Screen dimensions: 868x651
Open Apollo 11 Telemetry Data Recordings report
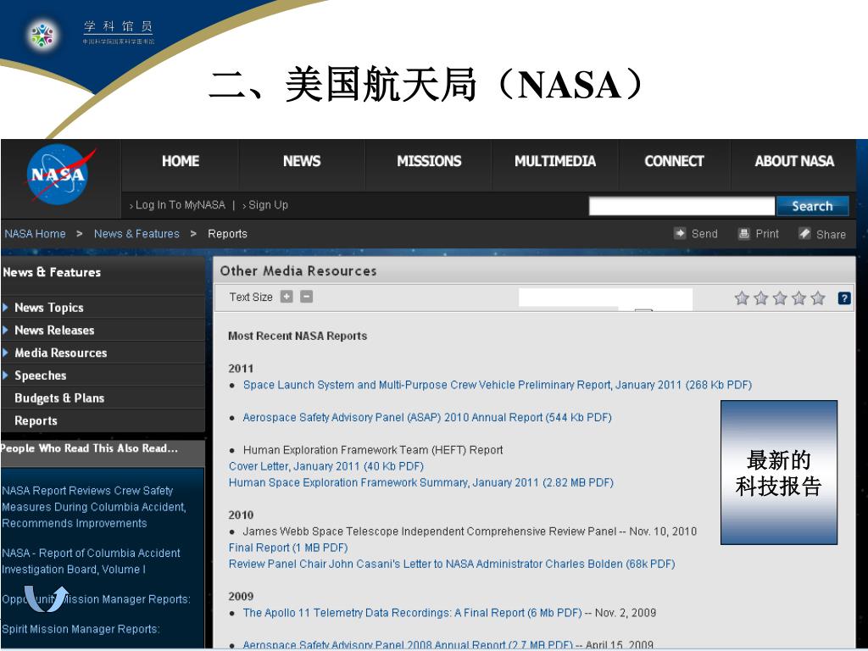point(413,613)
